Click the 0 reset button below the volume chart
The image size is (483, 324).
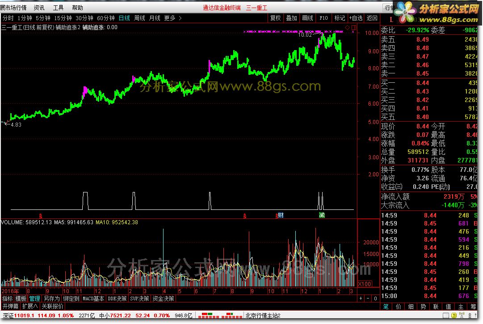click(375, 298)
